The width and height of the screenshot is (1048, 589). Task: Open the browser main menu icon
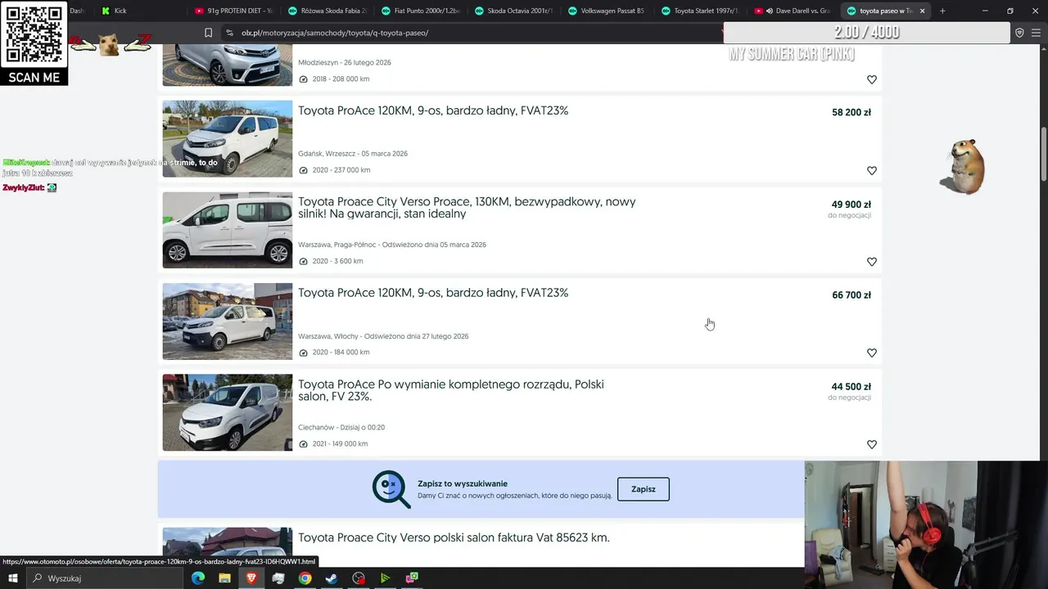click(1036, 33)
